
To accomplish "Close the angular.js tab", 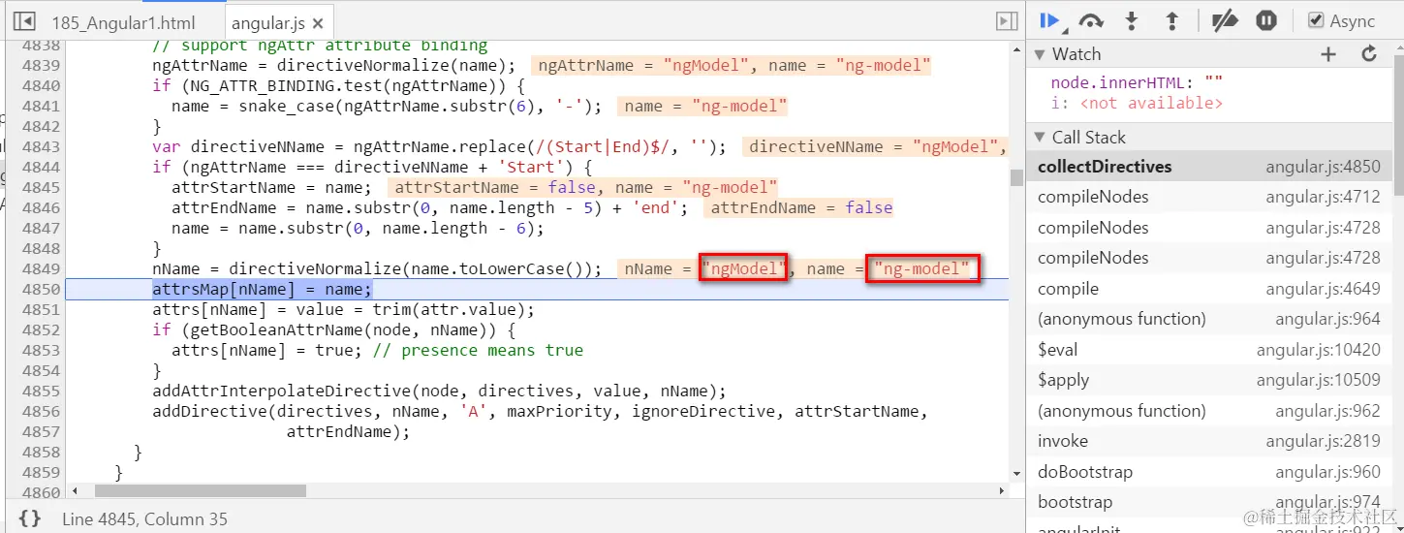I will coord(320,22).
